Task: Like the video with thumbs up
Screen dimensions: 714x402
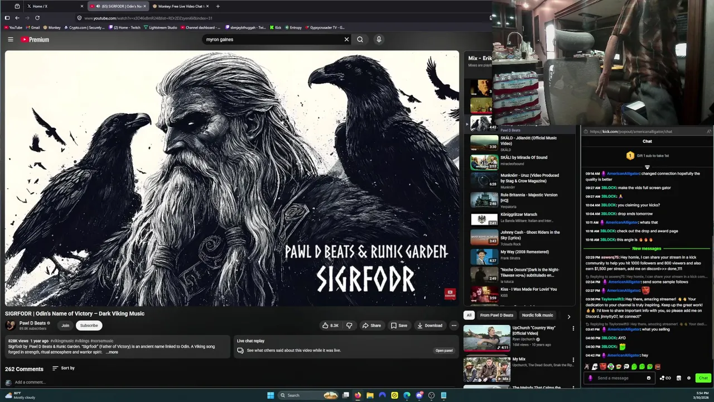Action: click(x=330, y=326)
